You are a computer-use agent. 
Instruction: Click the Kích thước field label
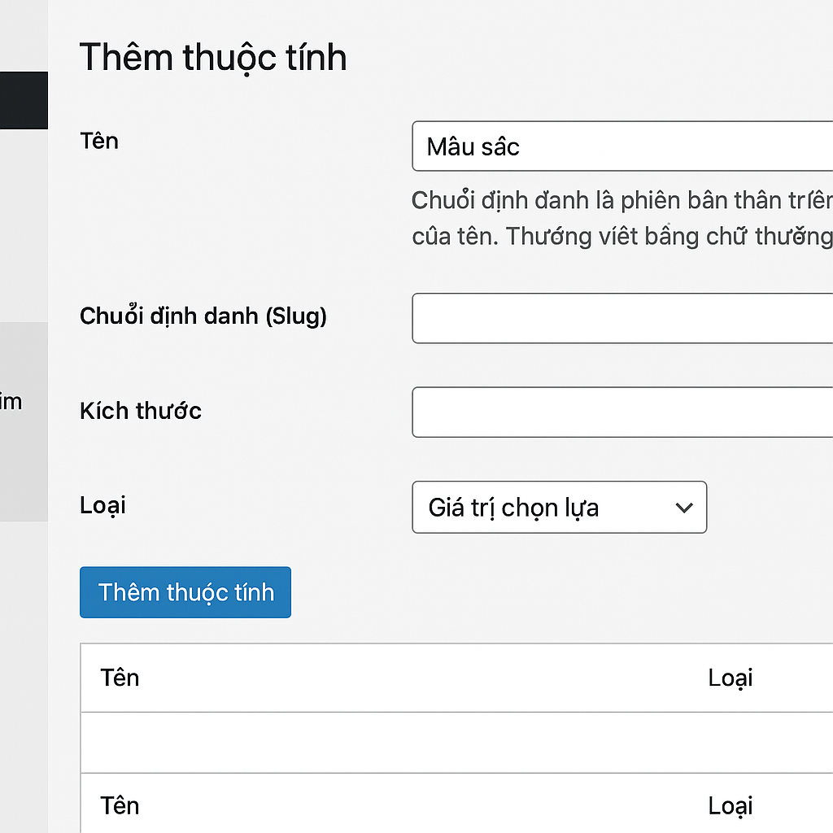coord(140,412)
